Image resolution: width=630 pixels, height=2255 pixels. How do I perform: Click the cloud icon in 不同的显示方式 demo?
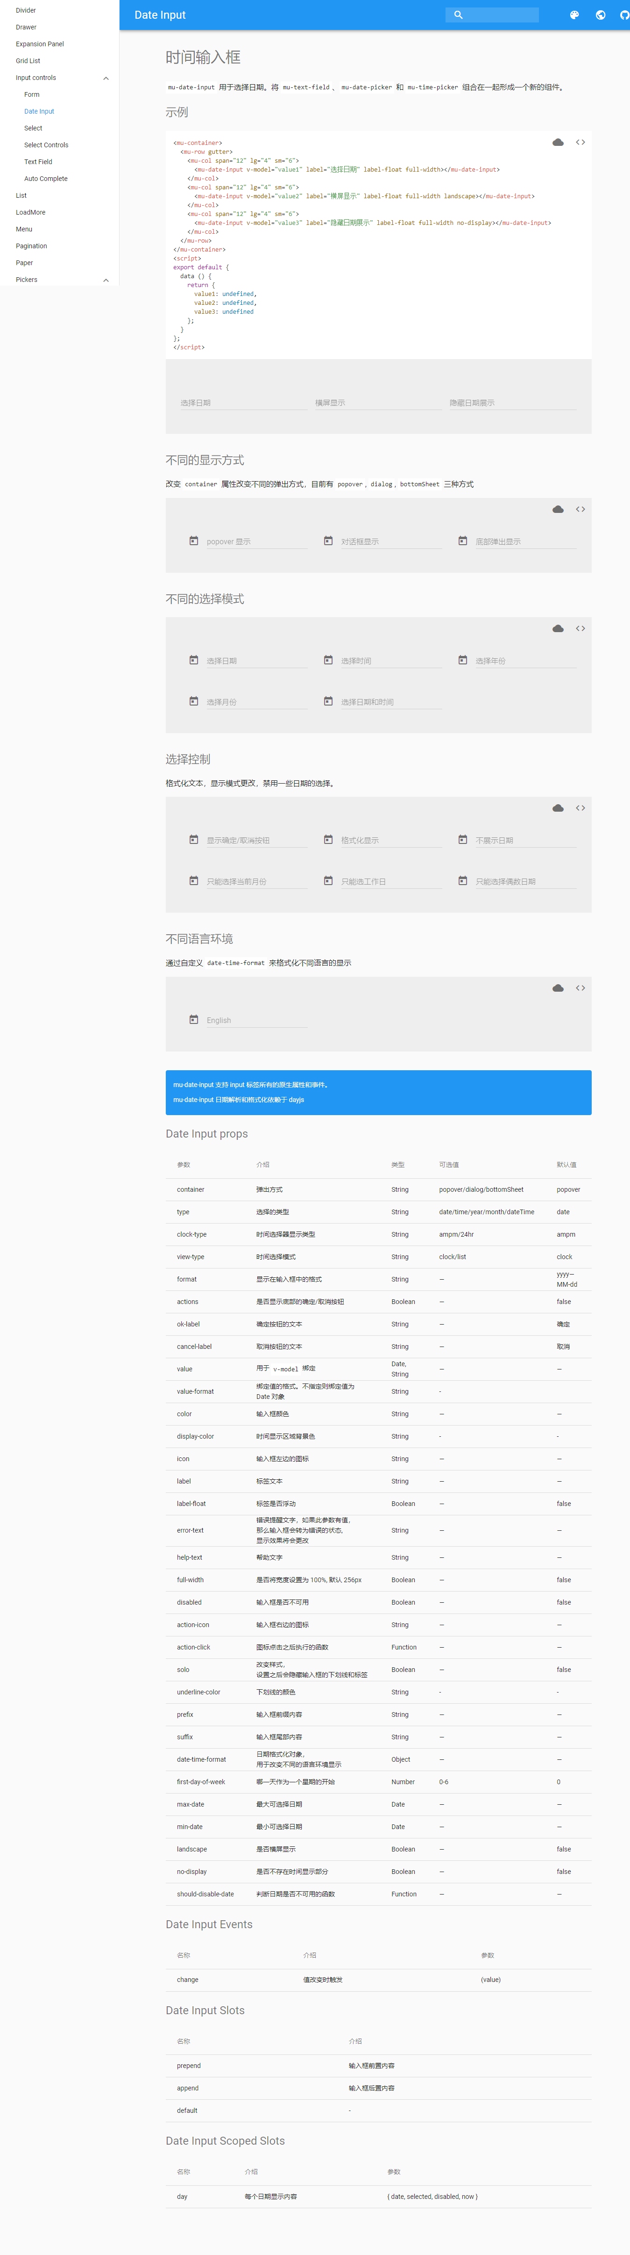[x=558, y=510]
